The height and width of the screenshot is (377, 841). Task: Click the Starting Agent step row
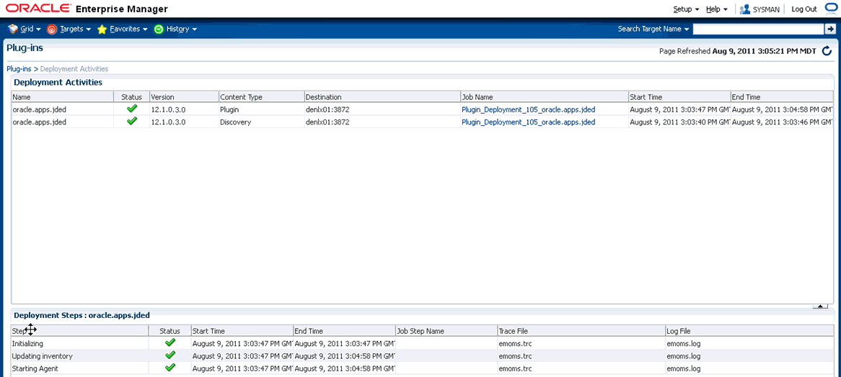[422, 368]
